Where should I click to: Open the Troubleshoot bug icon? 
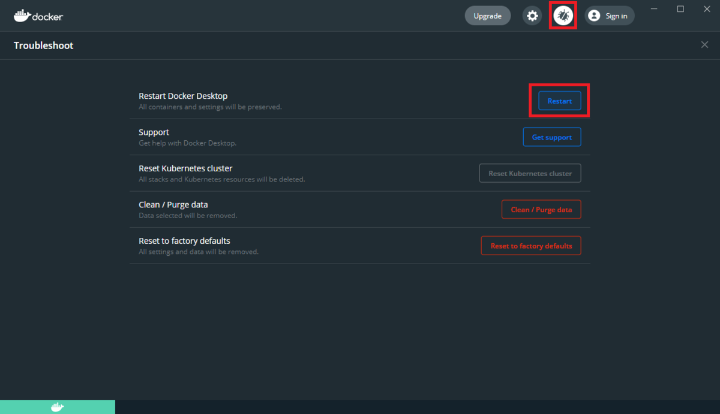[563, 16]
